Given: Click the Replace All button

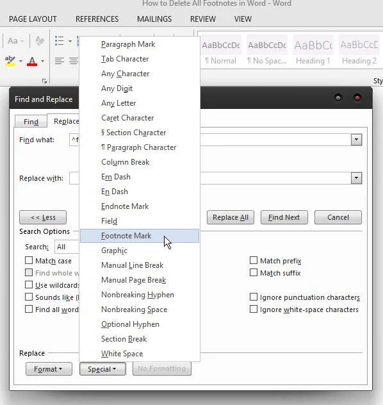Looking at the screenshot, I should (x=231, y=217).
